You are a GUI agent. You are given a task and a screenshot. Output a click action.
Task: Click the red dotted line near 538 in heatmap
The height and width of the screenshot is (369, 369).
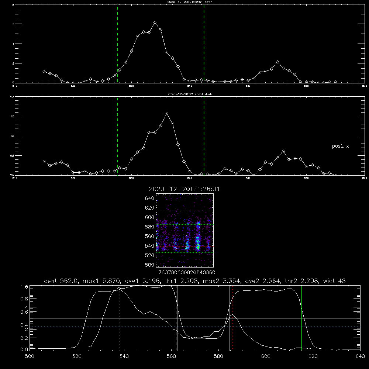184,246
